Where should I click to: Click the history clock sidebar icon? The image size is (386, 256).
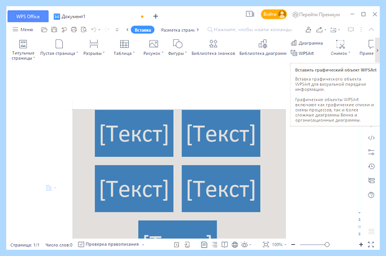coord(371,166)
